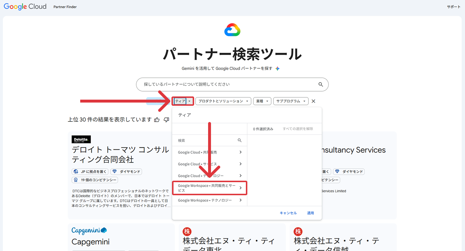Click the キャンセル button in the tier panel
Screen dimensions: 465x251
pos(288,213)
